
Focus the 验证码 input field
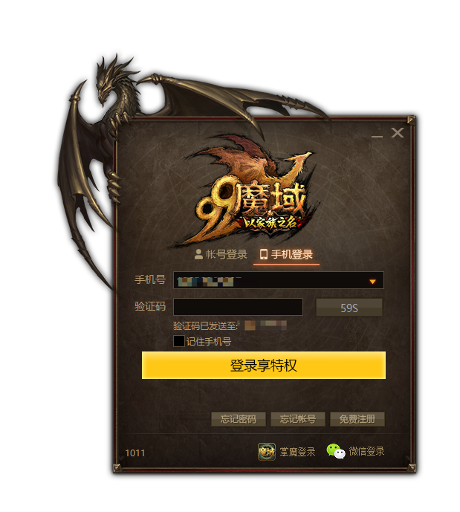[x=238, y=307]
